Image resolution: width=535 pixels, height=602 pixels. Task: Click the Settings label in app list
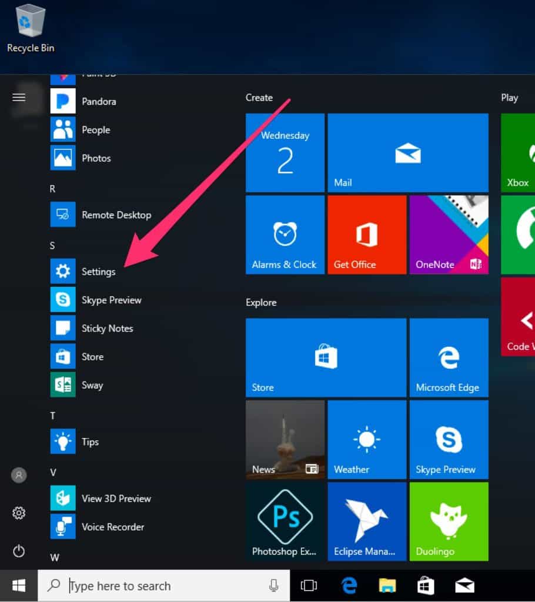click(98, 272)
